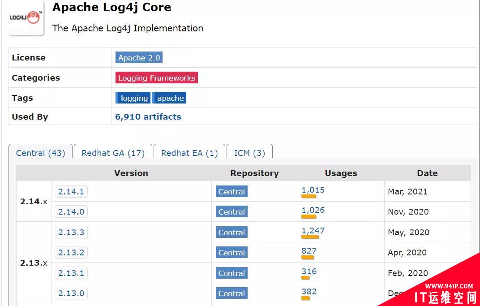Switch to the Redhat EA (1) tab
The width and height of the screenshot is (480, 306).
189,153
